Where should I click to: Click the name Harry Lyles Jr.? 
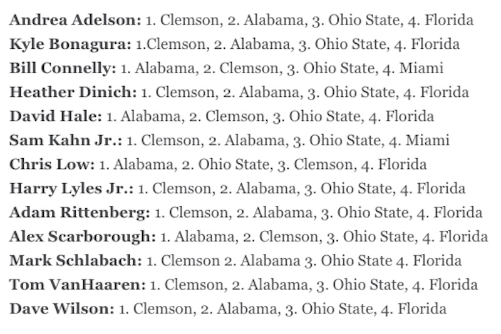[71, 188]
